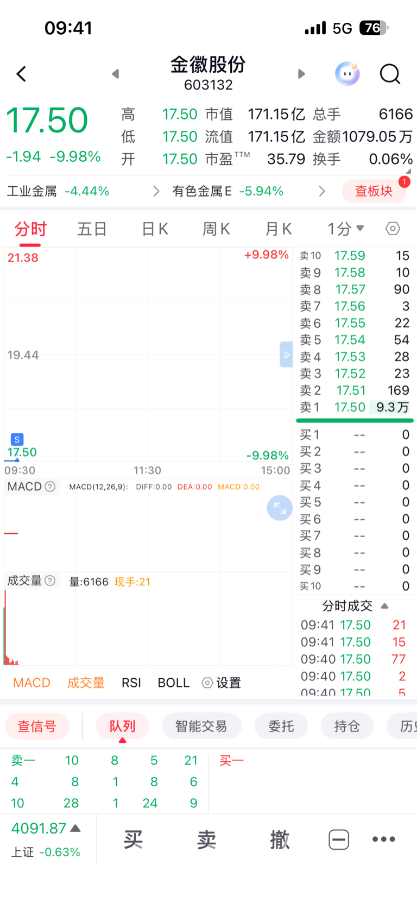Switch to 分时 tab
The image size is (417, 903).
click(30, 229)
